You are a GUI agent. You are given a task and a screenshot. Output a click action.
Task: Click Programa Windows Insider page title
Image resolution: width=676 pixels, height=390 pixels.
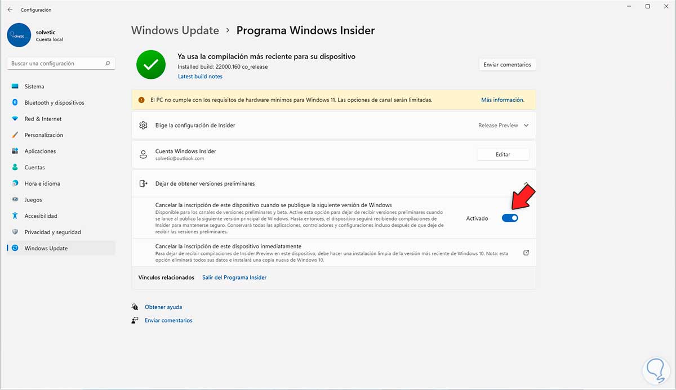pyautogui.click(x=305, y=30)
